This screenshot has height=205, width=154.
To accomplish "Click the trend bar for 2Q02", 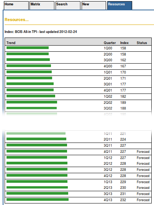I will [x=32, y=102].
